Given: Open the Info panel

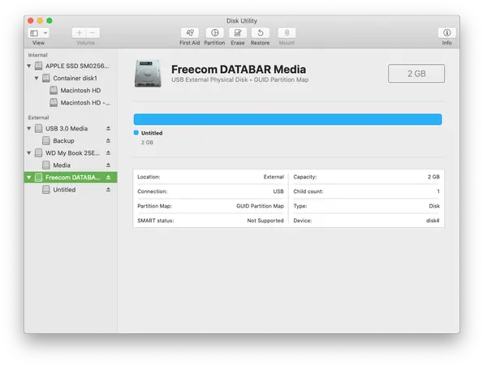Looking at the screenshot, I should coord(447,33).
